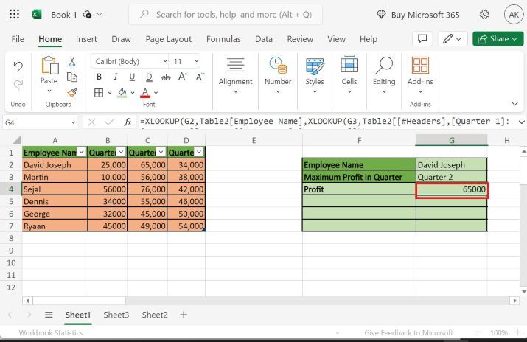Decrease font size with smaller A icon

[200, 77]
